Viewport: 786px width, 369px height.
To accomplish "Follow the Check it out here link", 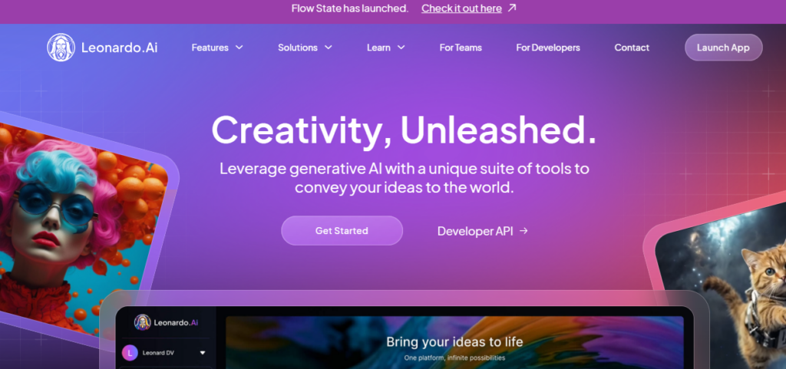I will tap(461, 8).
